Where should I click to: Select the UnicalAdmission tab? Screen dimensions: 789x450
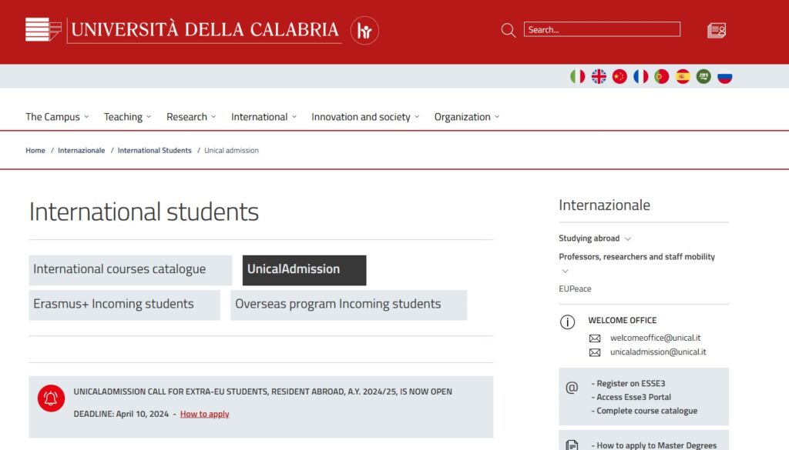304,270
